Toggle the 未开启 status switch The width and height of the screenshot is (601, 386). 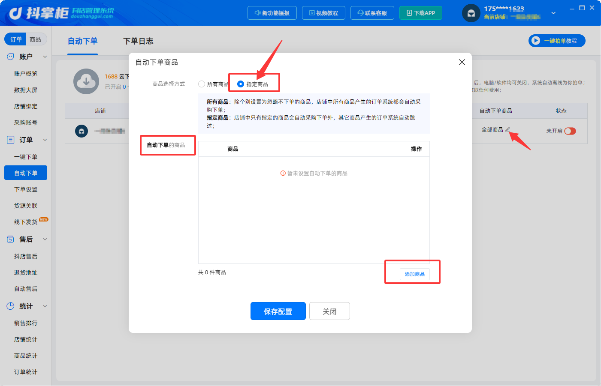pyautogui.click(x=570, y=131)
